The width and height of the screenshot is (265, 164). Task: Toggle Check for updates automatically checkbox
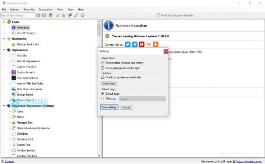pyautogui.click(x=103, y=77)
